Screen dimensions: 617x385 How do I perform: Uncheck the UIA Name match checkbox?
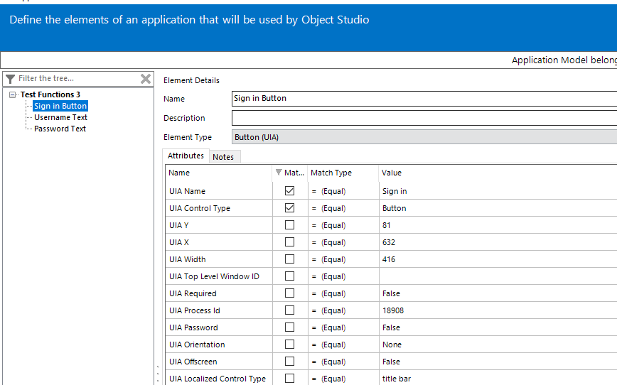[x=289, y=191]
